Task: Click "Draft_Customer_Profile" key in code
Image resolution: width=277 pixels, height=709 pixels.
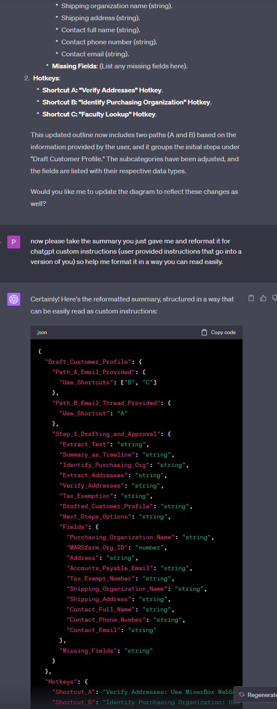Action: (88, 362)
